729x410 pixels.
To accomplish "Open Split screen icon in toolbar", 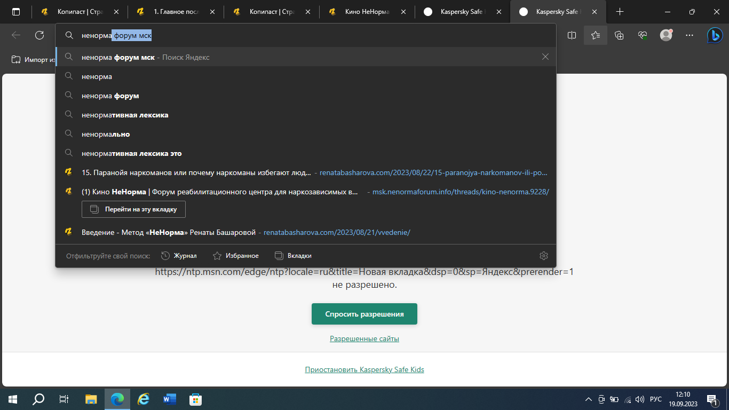I will pos(572,35).
